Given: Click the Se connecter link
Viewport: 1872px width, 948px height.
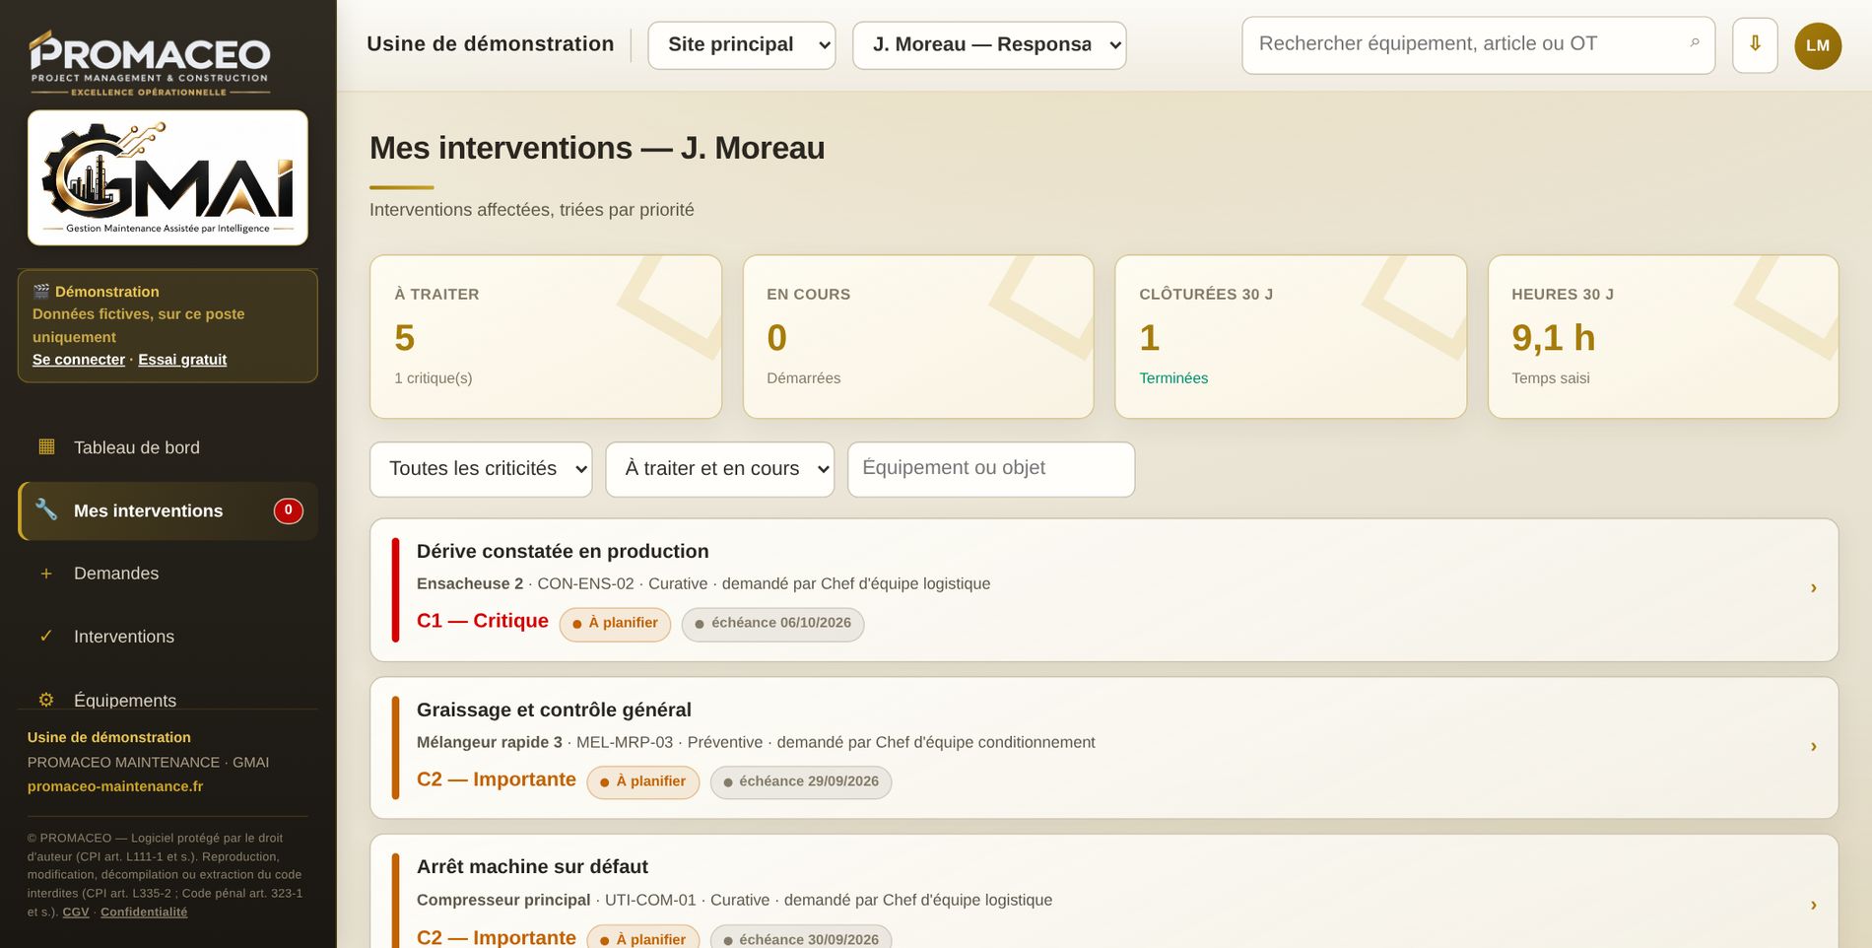Looking at the screenshot, I should pos(79,360).
